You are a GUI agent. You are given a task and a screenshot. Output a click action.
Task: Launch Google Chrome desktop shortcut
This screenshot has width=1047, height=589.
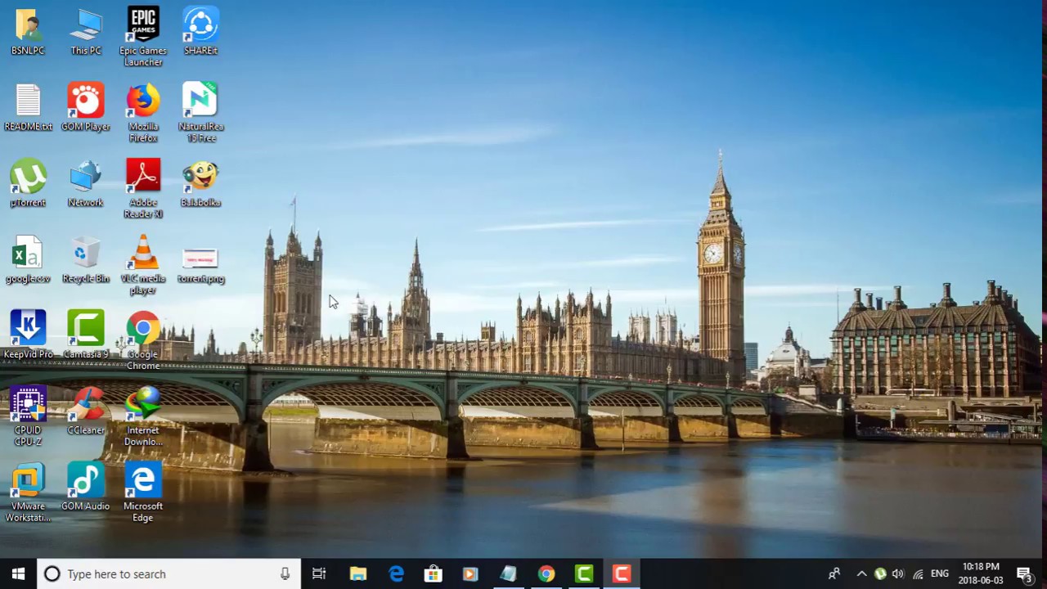(x=143, y=340)
